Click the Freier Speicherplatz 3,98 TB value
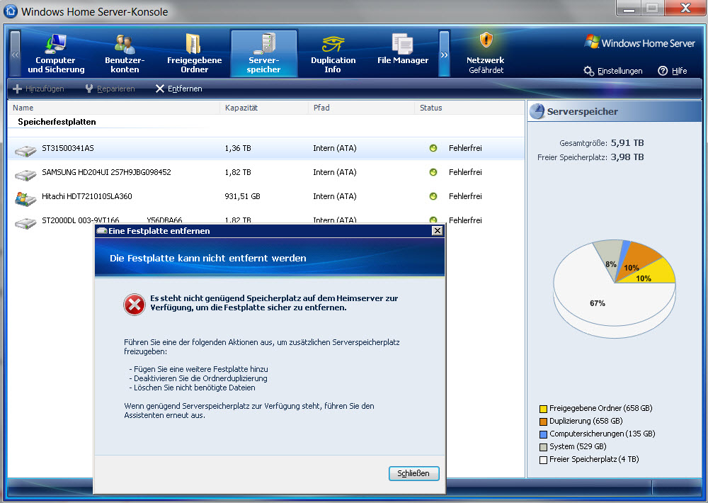 [x=627, y=157]
